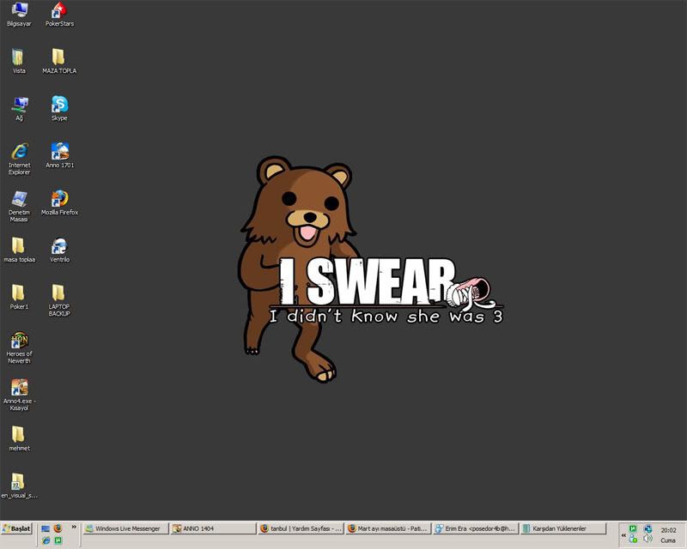Select the Anno4.exe - Kısayol shortcut

pos(19,388)
